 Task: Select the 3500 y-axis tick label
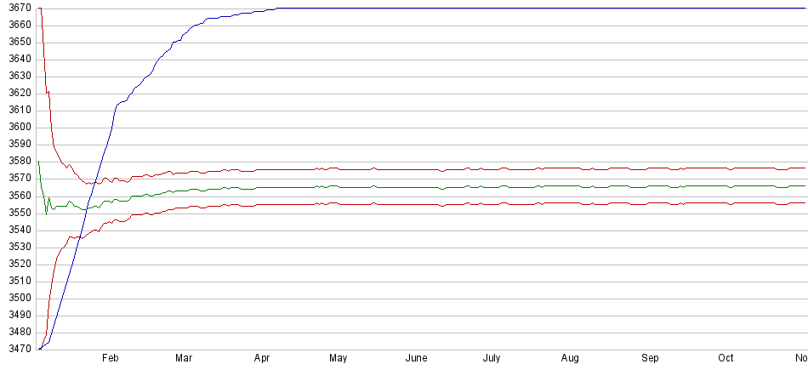coord(17,298)
